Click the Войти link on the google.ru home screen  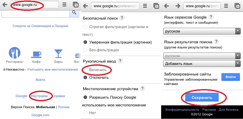pos(40,80)
